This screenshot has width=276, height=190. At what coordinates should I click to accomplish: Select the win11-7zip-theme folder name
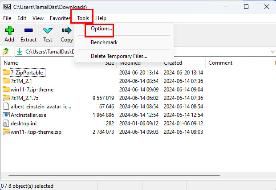pyautogui.click(x=32, y=90)
